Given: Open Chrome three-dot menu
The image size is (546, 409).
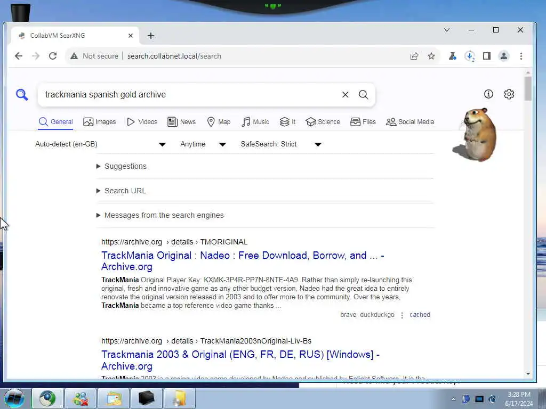Looking at the screenshot, I should point(521,56).
